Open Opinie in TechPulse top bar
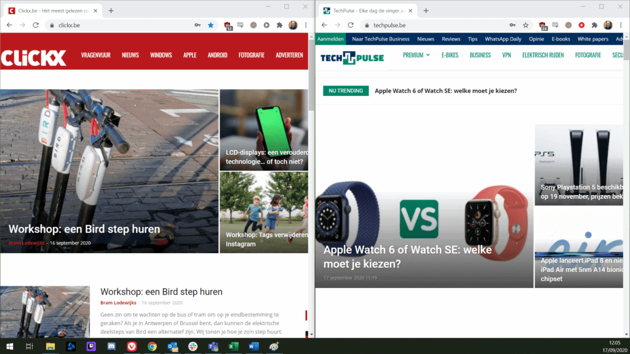Screen dimensions: 630x354 [536, 39]
